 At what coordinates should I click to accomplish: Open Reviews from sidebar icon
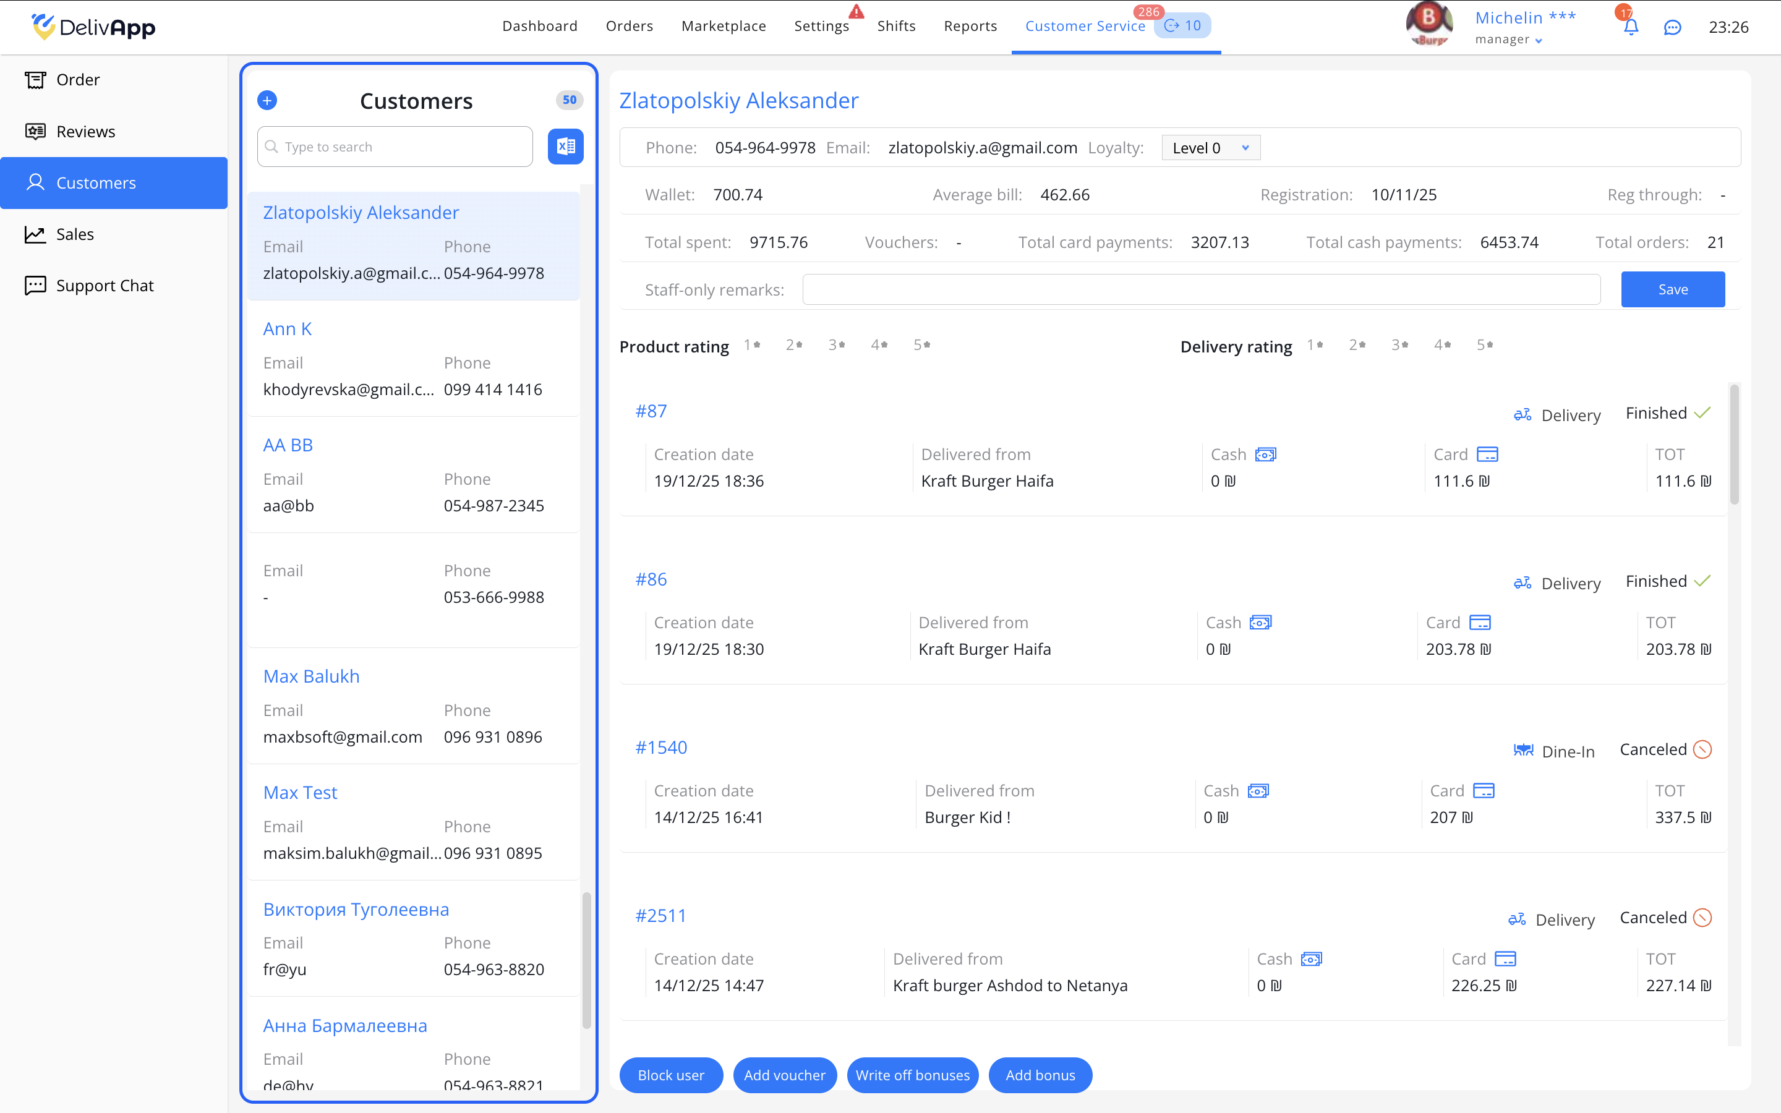[x=35, y=131]
